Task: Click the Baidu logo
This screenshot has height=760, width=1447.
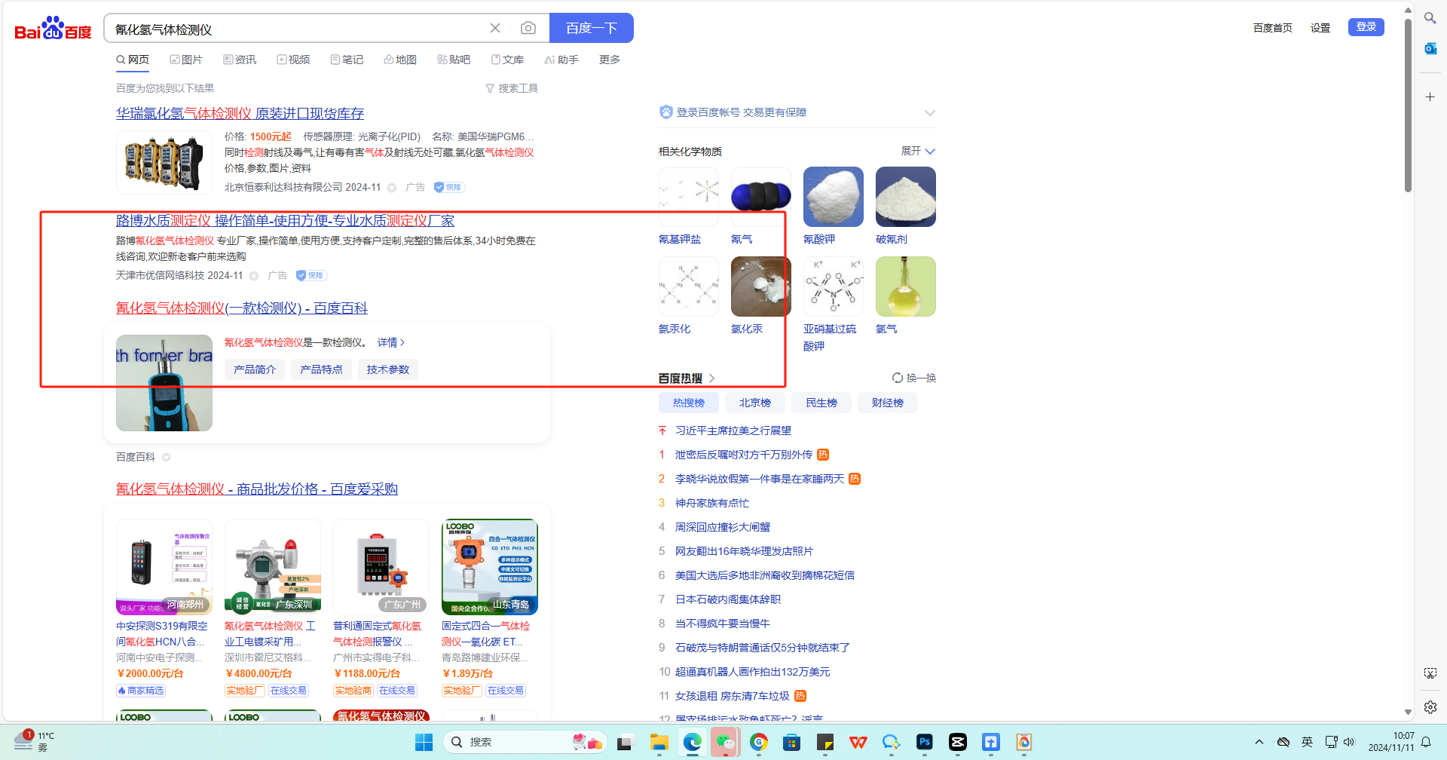Action: pyautogui.click(x=53, y=29)
